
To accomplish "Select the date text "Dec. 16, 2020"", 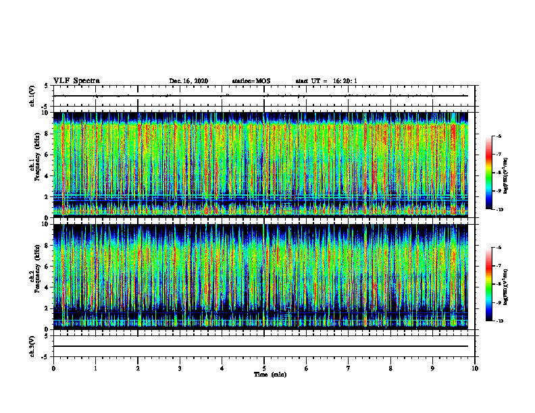I will [188, 81].
